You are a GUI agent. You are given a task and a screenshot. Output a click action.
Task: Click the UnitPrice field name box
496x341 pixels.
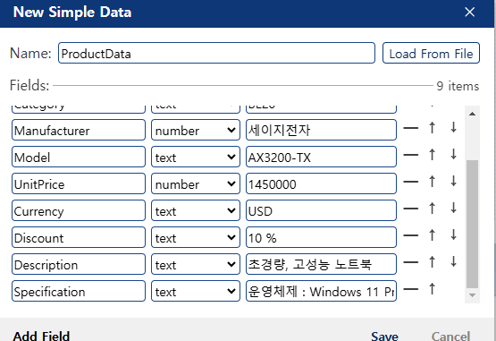coord(79,183)
